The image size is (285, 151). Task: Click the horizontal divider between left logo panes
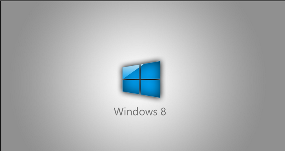click(x=131, y=79)
